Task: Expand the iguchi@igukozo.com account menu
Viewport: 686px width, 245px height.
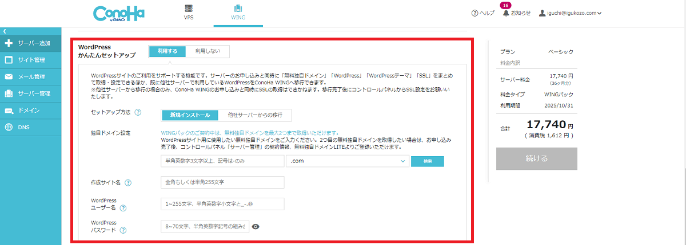Action: [570, 13]
